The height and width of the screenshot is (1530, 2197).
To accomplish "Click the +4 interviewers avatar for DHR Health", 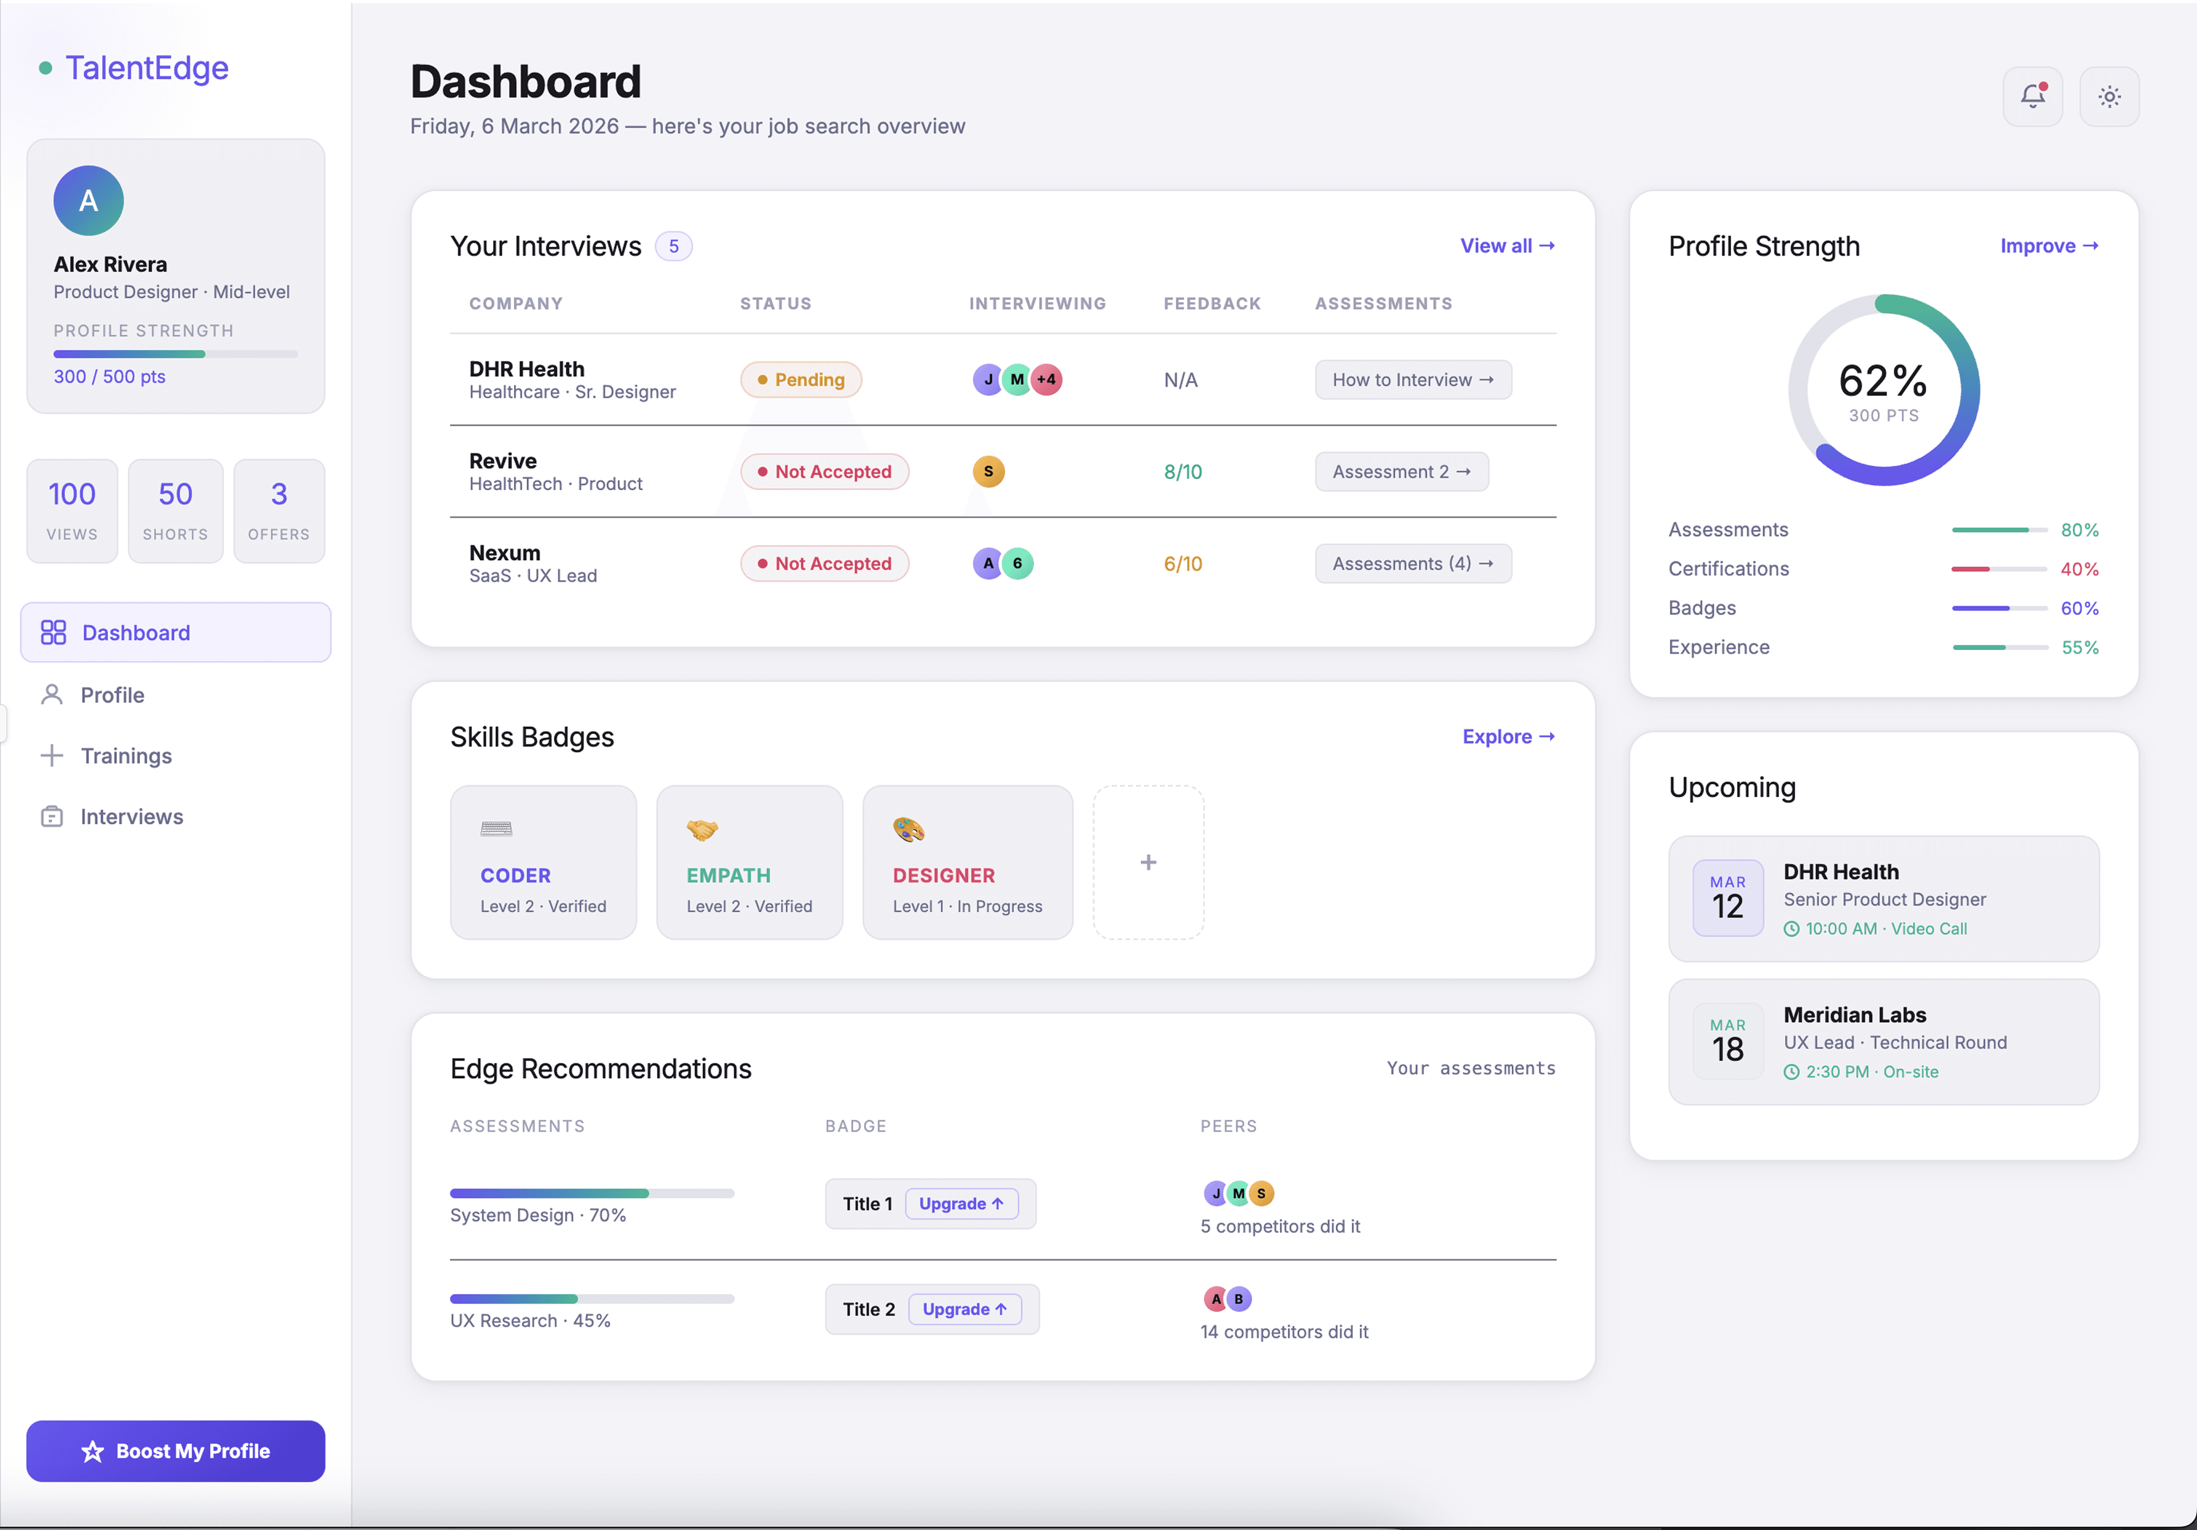I will 1046,380.
